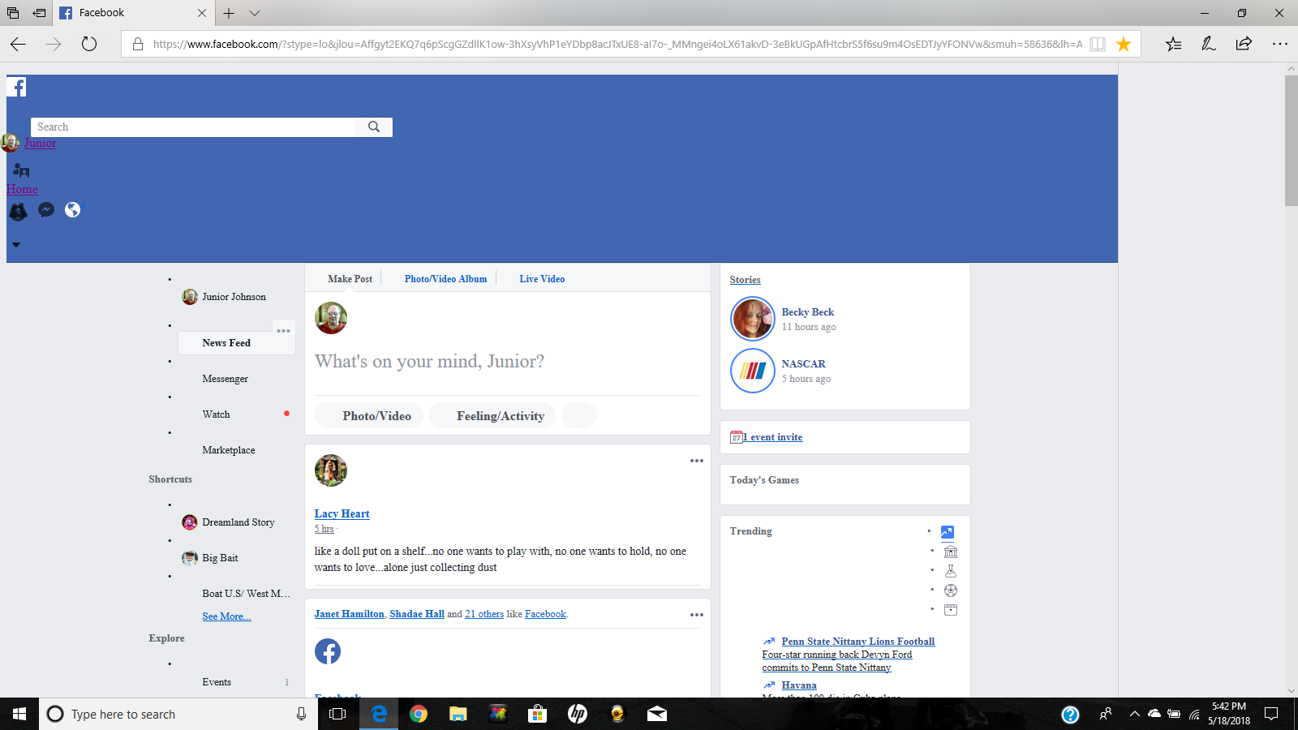Click the blank more-options pill beside Feeling/Activity
The height and width of the screenshot is (730, 1298).
pos(579,416)
